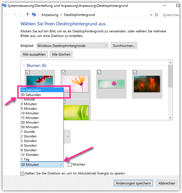Choose 10 Minuten interval
The width and height of the screenshot is (182, 193).
42,113
